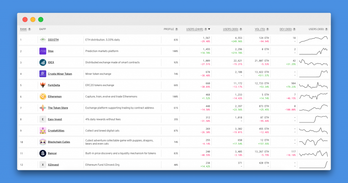Open The Token Store link
Screen dimensions: 348x183
tap(58, 108)
